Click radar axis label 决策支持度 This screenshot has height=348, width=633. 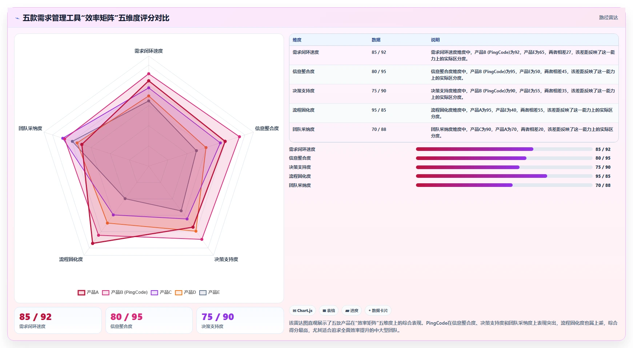[226, 259]
